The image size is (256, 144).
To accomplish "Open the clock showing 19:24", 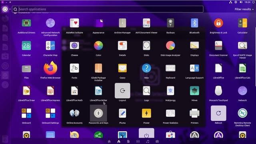I will [247, 2].
